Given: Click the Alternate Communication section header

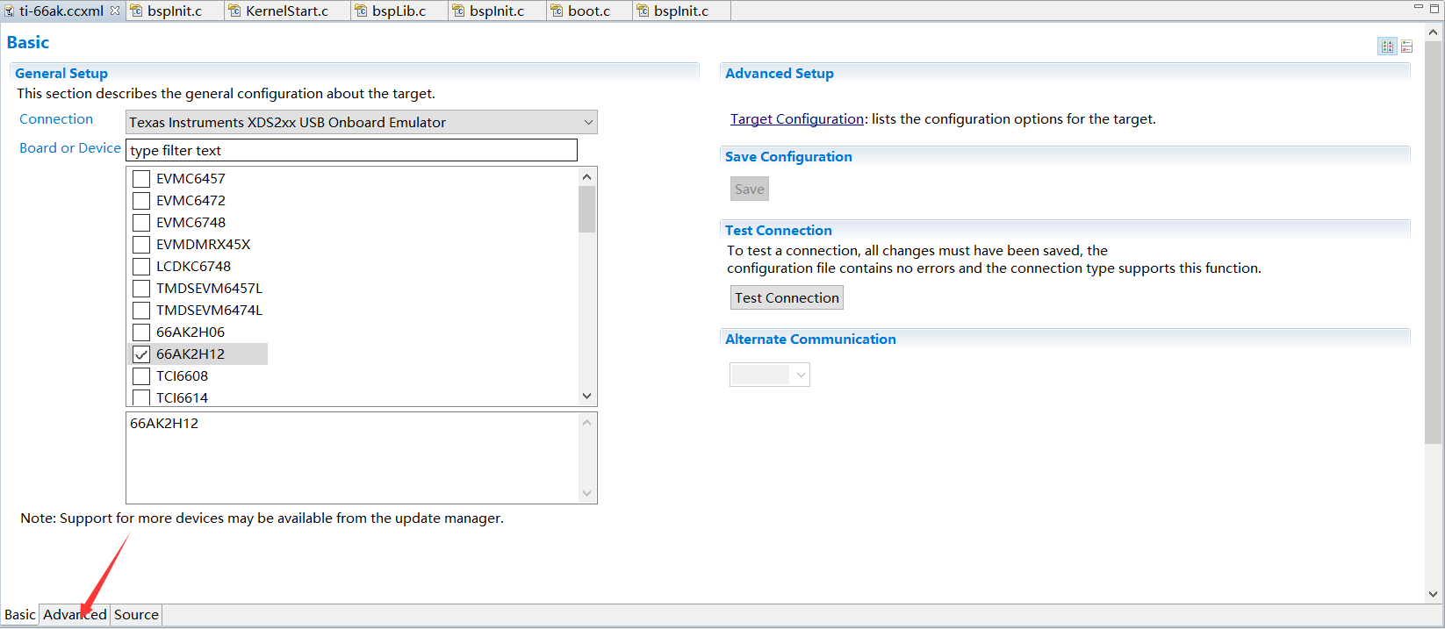Looking at the screenshot, I should (810, 339).
